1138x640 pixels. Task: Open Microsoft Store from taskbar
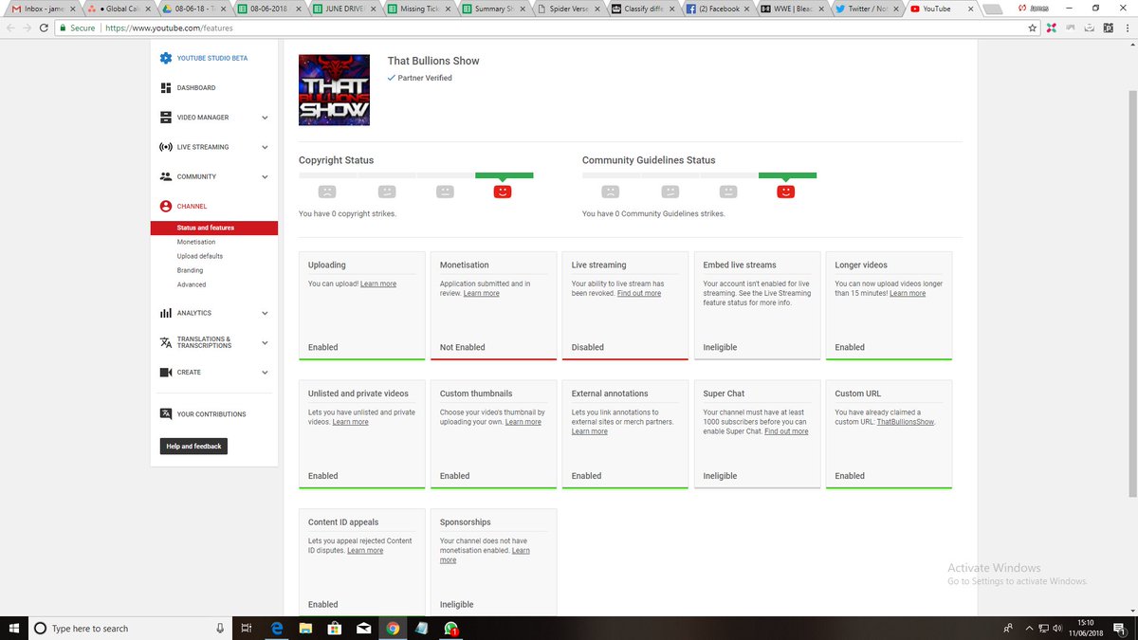[x=334, y=628]
